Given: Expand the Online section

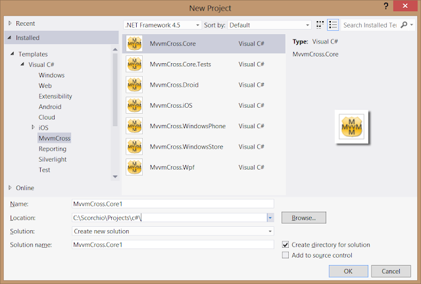Looking at the screenshot, I should pos(10,187).
